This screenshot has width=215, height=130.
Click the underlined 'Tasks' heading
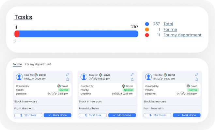[23, 17]
